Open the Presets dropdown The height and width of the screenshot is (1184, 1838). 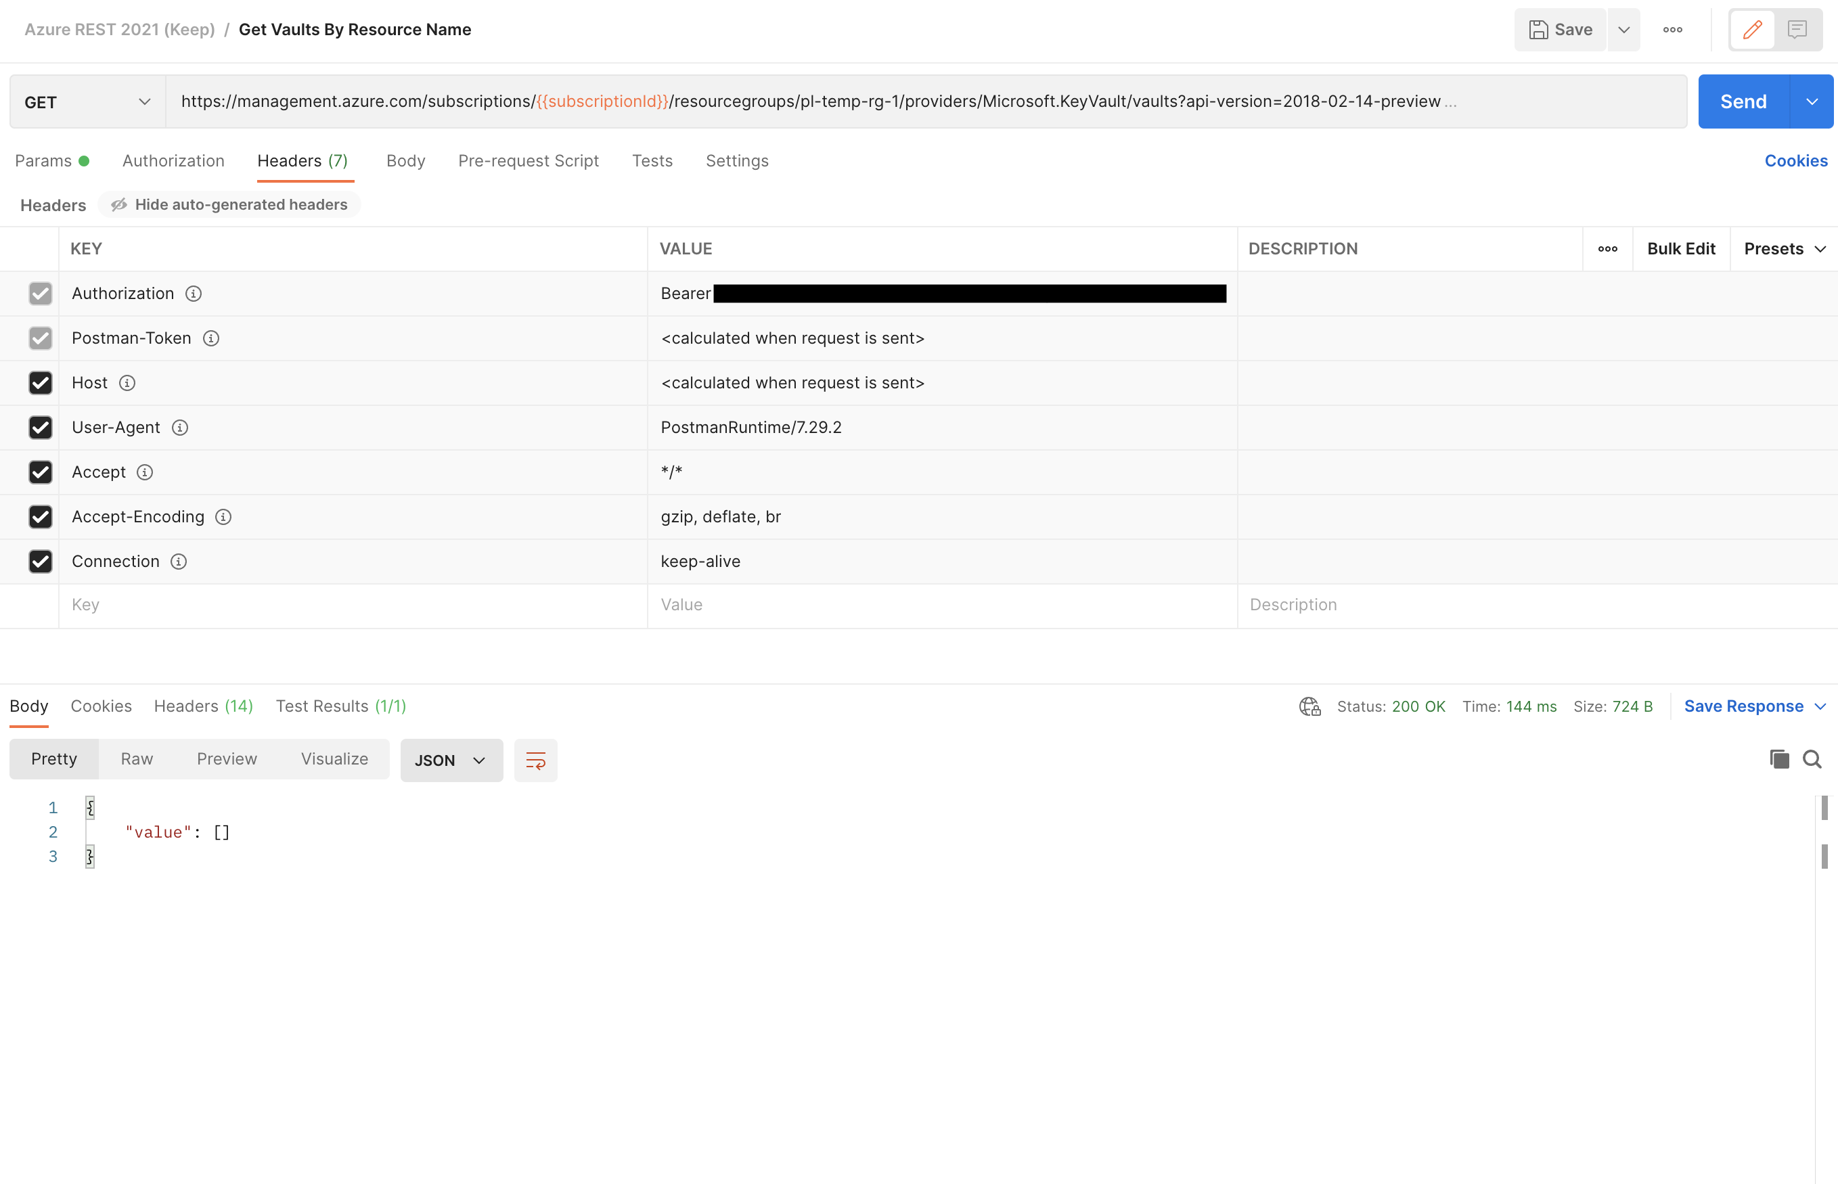(1783, 249)
